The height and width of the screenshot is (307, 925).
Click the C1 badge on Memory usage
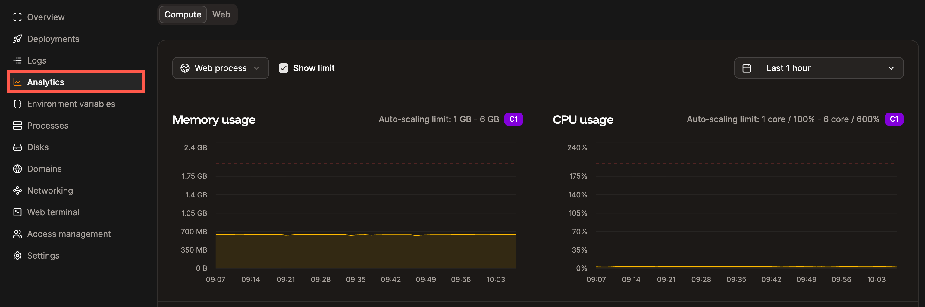(x=513, y=119)
